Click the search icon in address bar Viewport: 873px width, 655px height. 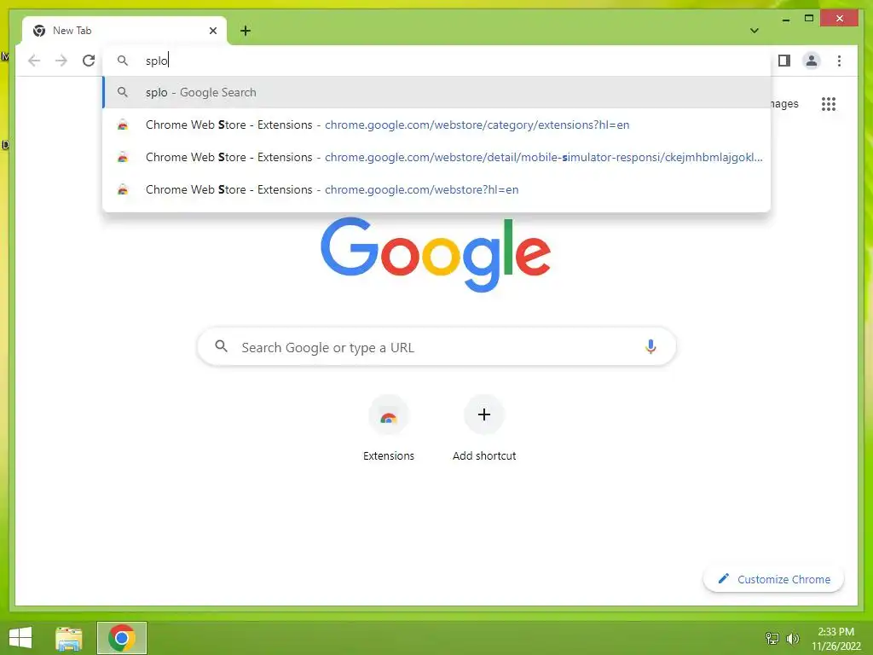[123, 61]
